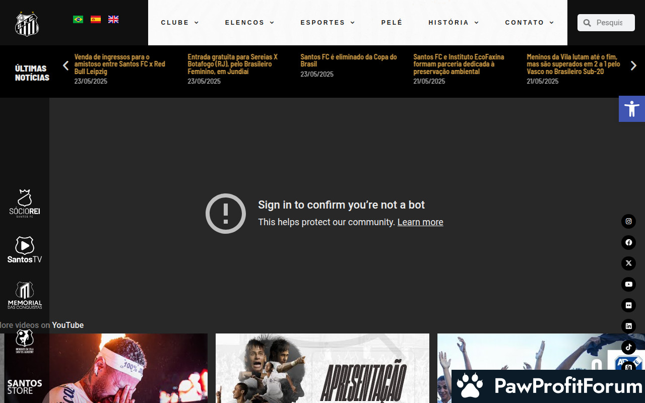
Task: Open news about Santos eliminated from Copa do Brasil
Action: coord(348,60)
